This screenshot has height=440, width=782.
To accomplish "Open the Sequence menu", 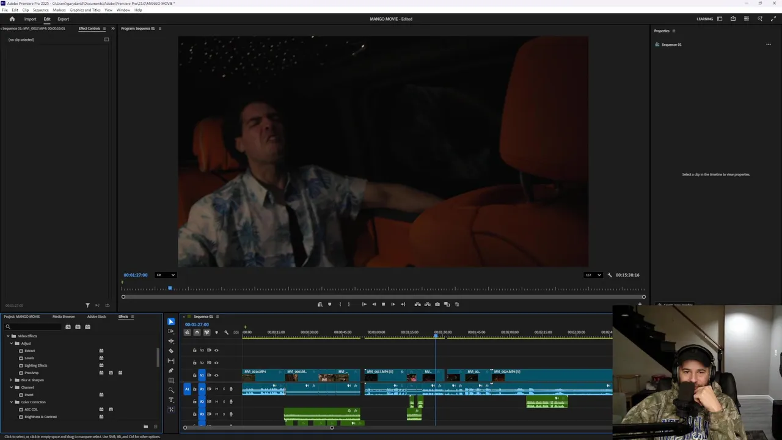I will tap(40, 10).
